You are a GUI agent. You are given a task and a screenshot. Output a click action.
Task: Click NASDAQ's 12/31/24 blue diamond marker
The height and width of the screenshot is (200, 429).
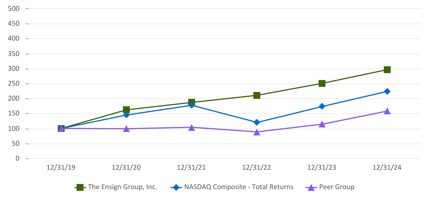387,91
